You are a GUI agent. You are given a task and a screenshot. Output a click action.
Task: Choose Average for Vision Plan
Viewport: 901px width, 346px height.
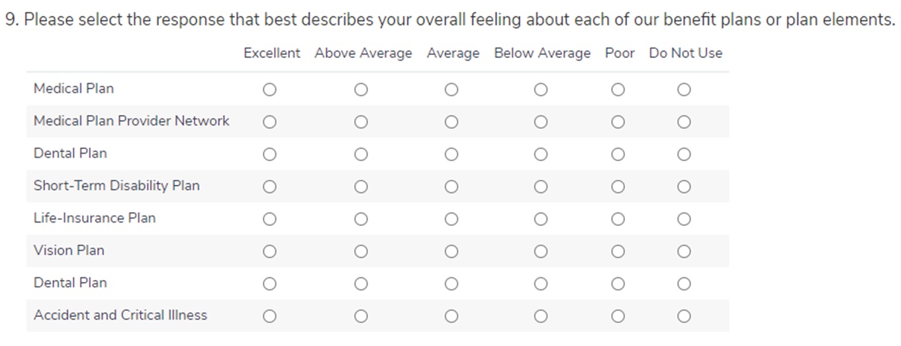tap(451, 251)
